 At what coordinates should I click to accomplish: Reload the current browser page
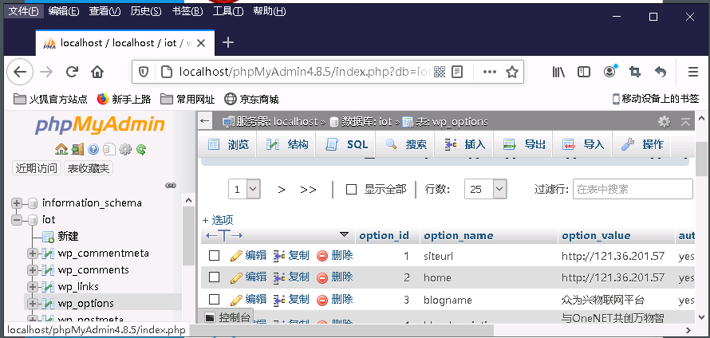click(x=72, y=72)
